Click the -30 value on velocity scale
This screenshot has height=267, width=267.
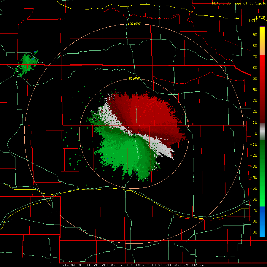(x=254, y=166)
